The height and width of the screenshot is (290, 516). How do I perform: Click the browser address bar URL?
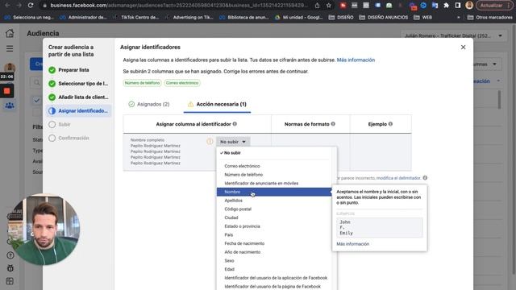click(x=178, y=6)
